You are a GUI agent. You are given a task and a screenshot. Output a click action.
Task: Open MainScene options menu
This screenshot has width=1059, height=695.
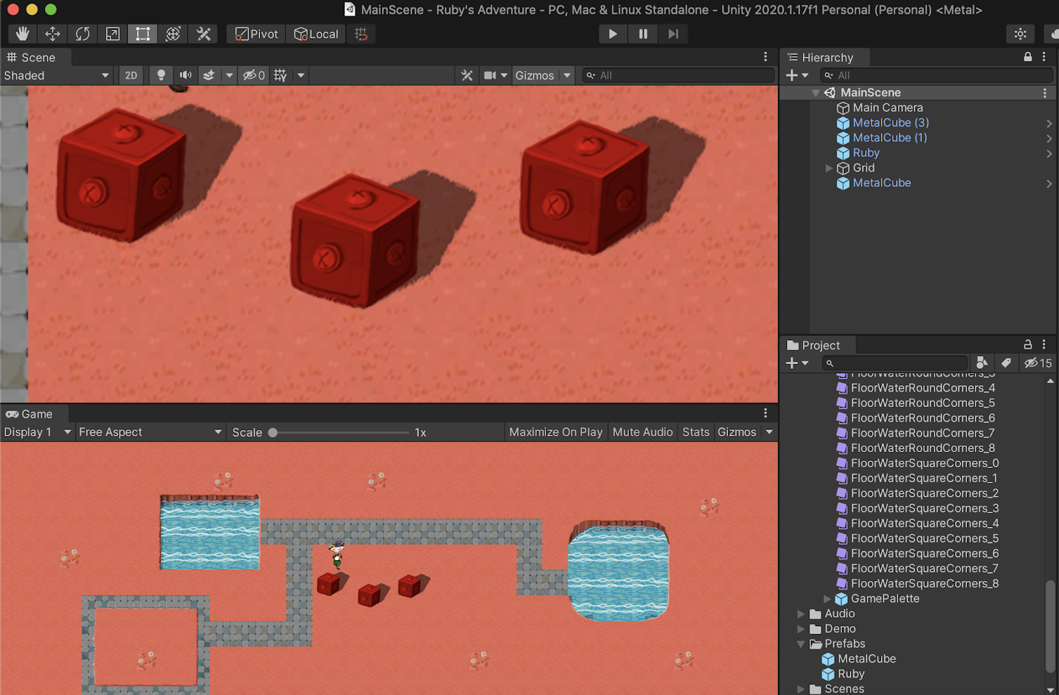(x=1045, y=93)
